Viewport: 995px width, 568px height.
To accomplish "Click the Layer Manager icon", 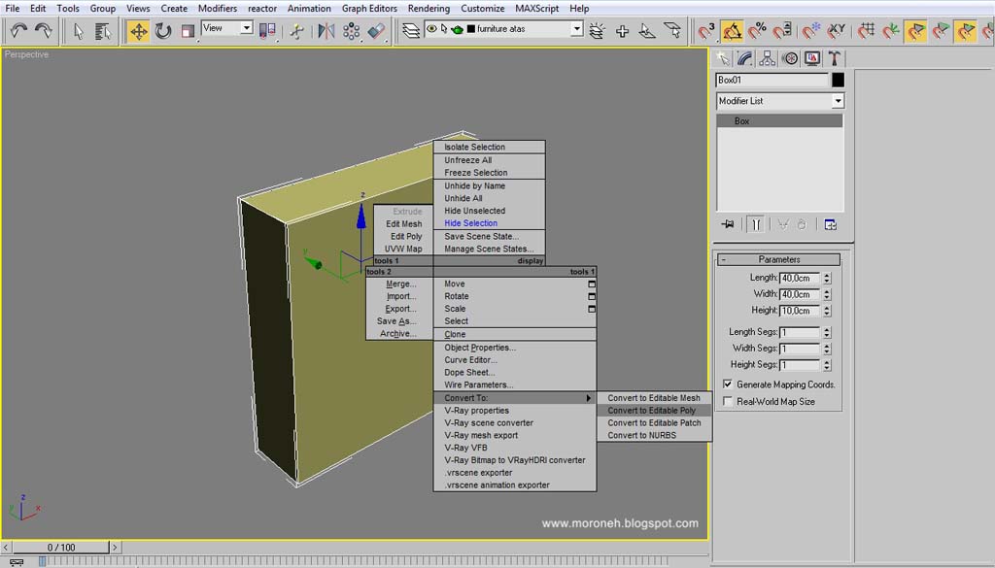I will (x=411, y=30).
